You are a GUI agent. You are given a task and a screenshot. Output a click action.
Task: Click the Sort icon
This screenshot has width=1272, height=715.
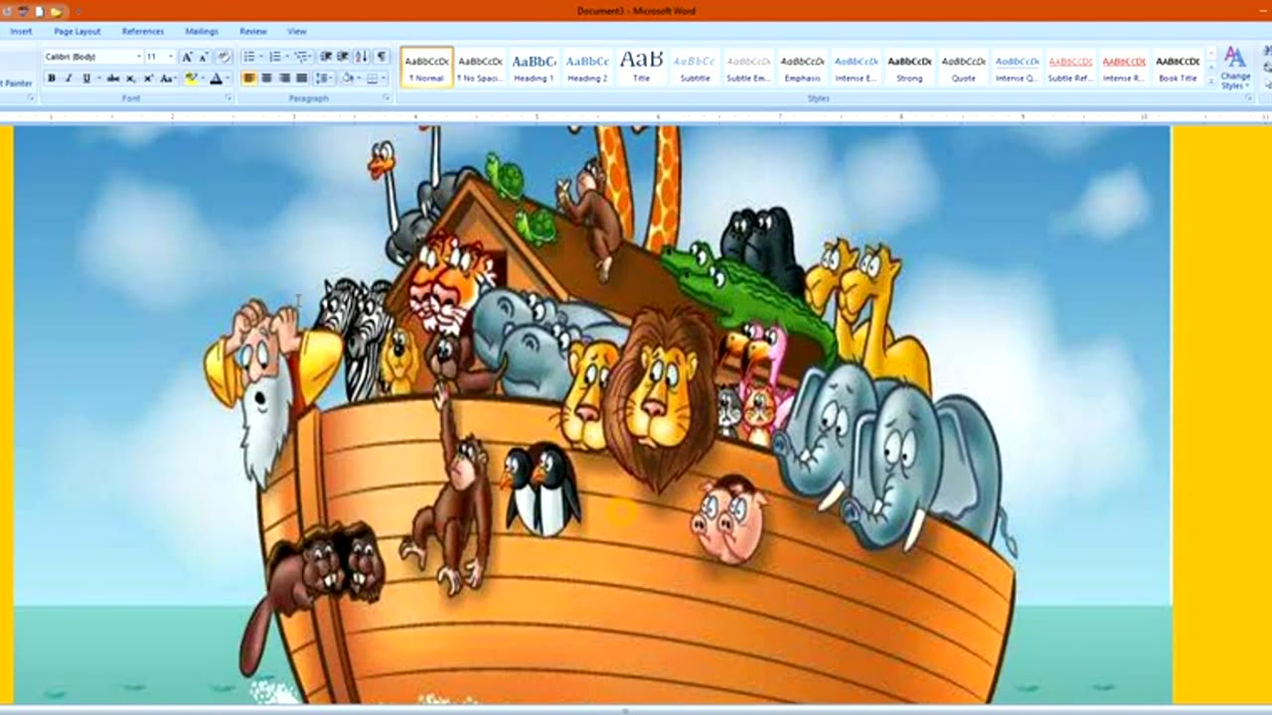(362, 57)
